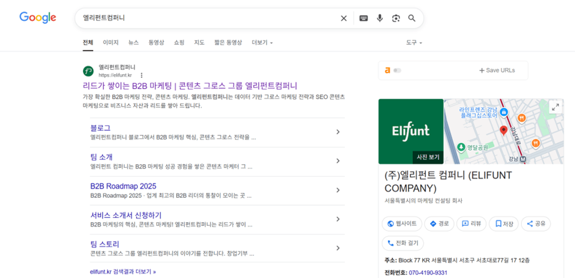Screen dimensions: 575x278
Task: Click the 전화 걸기 call button
Action: click(x=402, y=243)
